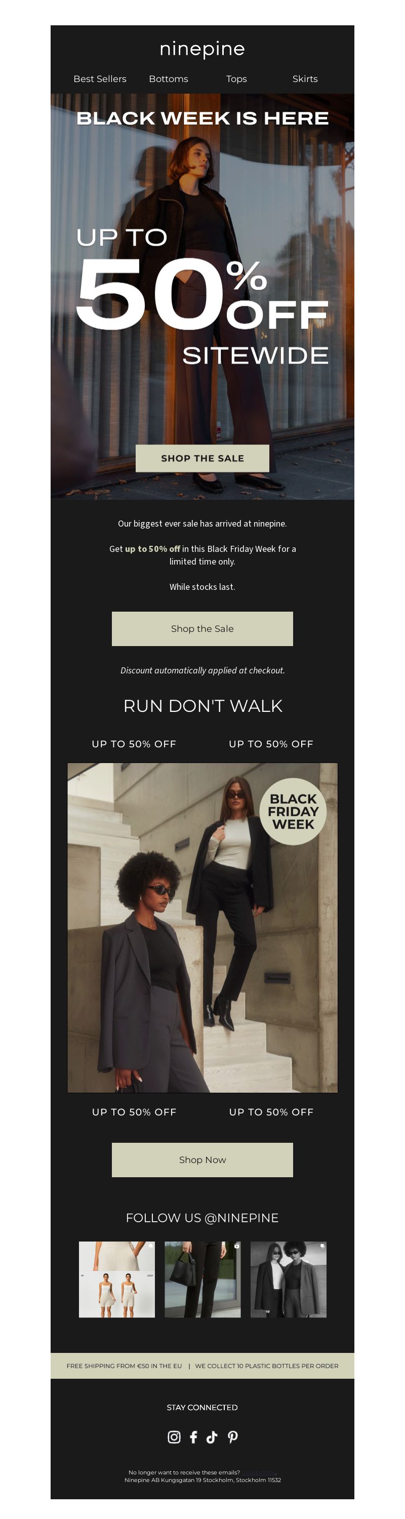Go to Tops category
This screenshot has height=1519, width=405.
236,78
